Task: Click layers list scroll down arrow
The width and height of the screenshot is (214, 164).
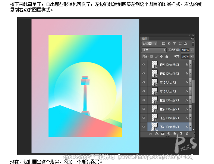Action: pos(193,129)
